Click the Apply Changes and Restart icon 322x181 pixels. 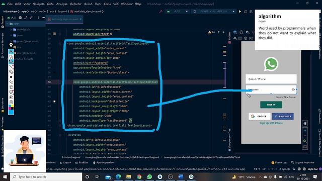246,12
